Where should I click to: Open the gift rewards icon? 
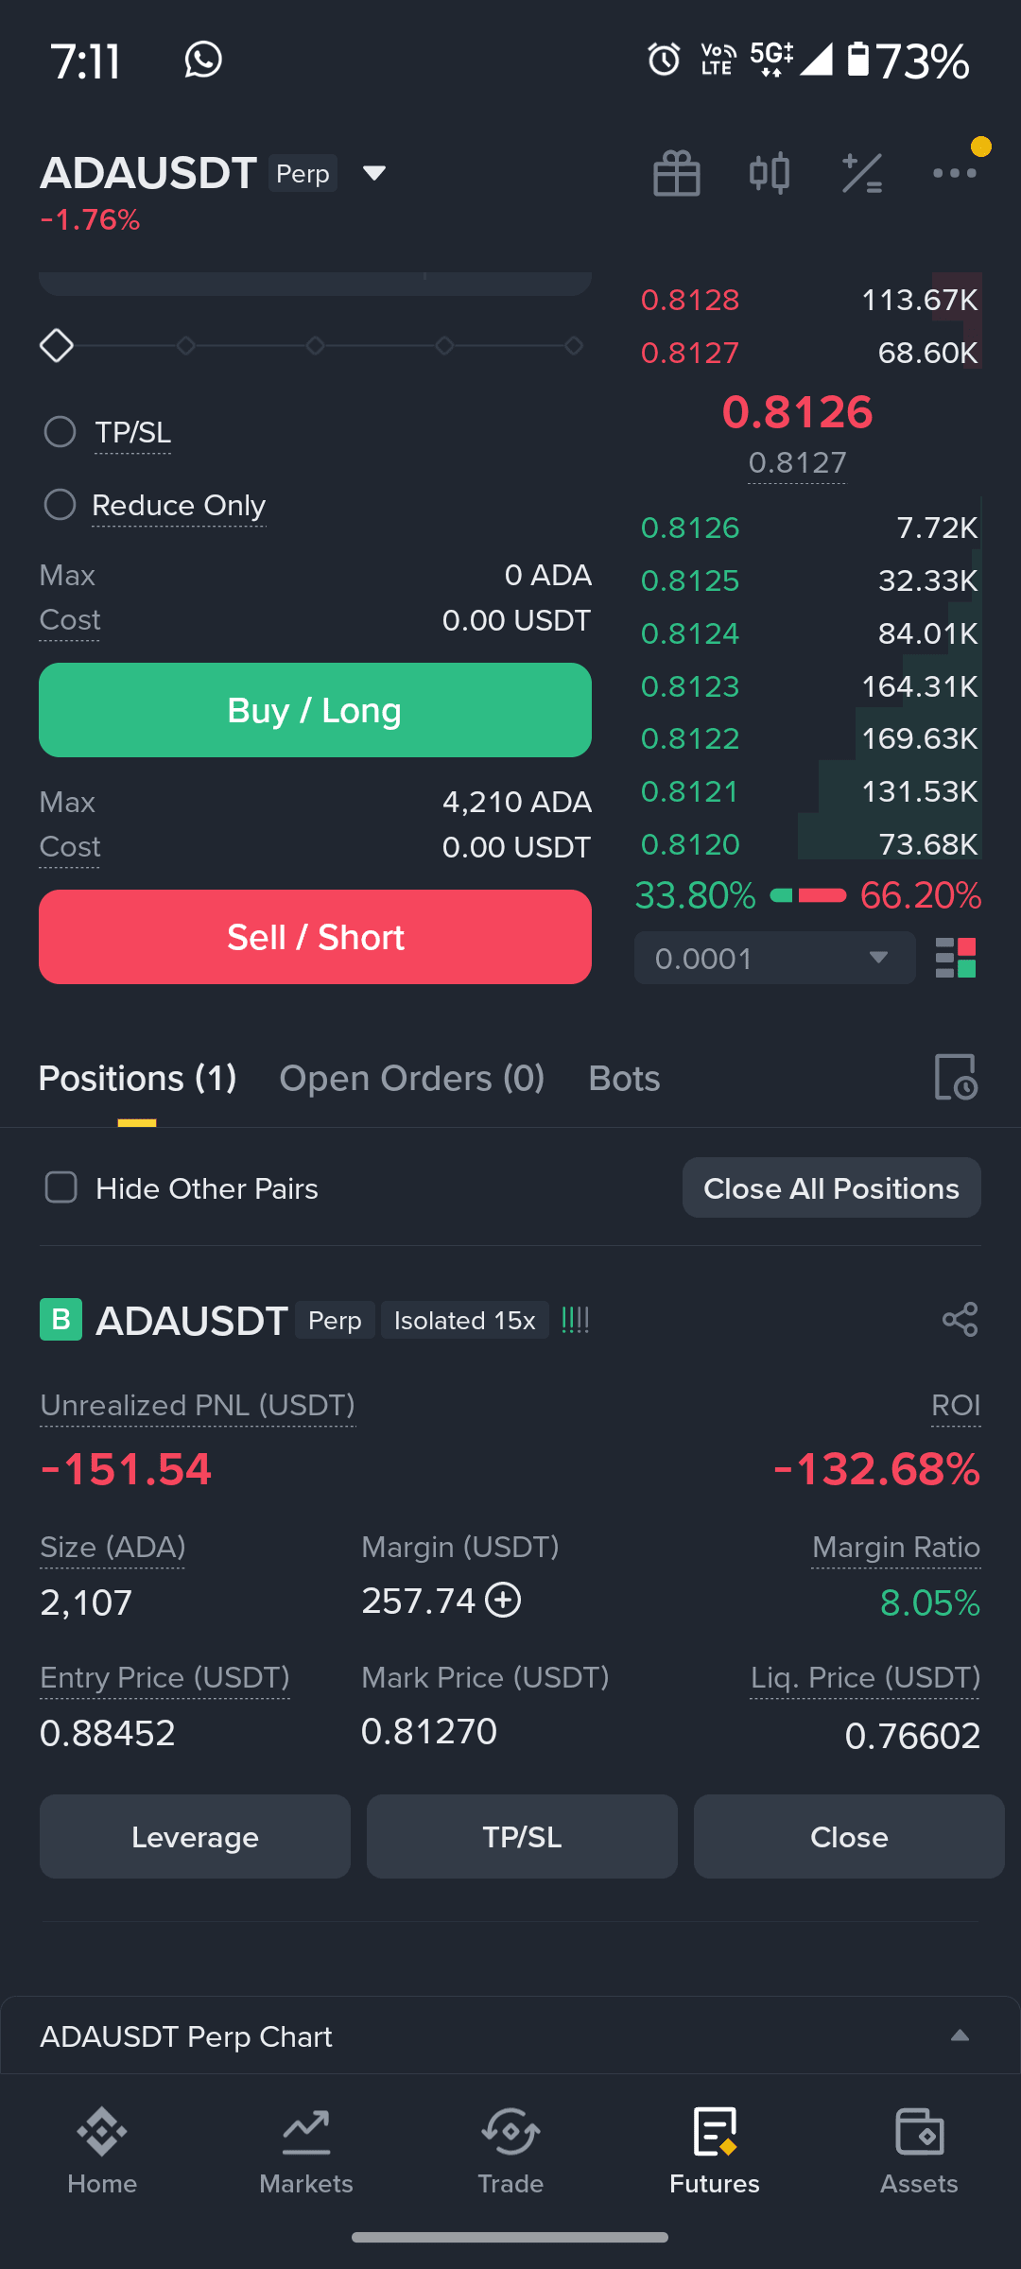pos(677,173)
